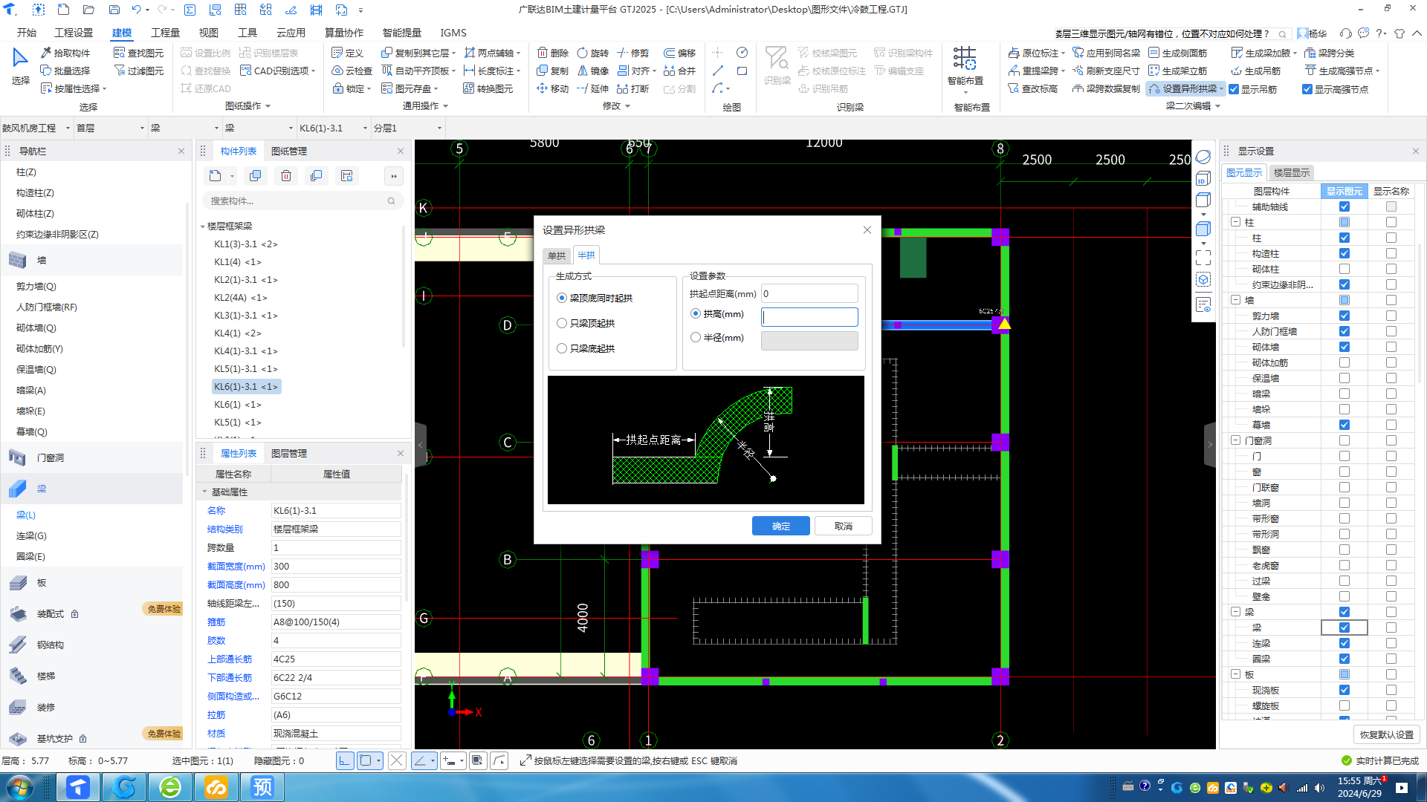
Task: Click the 转换图元 convert element tool
Action: (x=488, y=88)
